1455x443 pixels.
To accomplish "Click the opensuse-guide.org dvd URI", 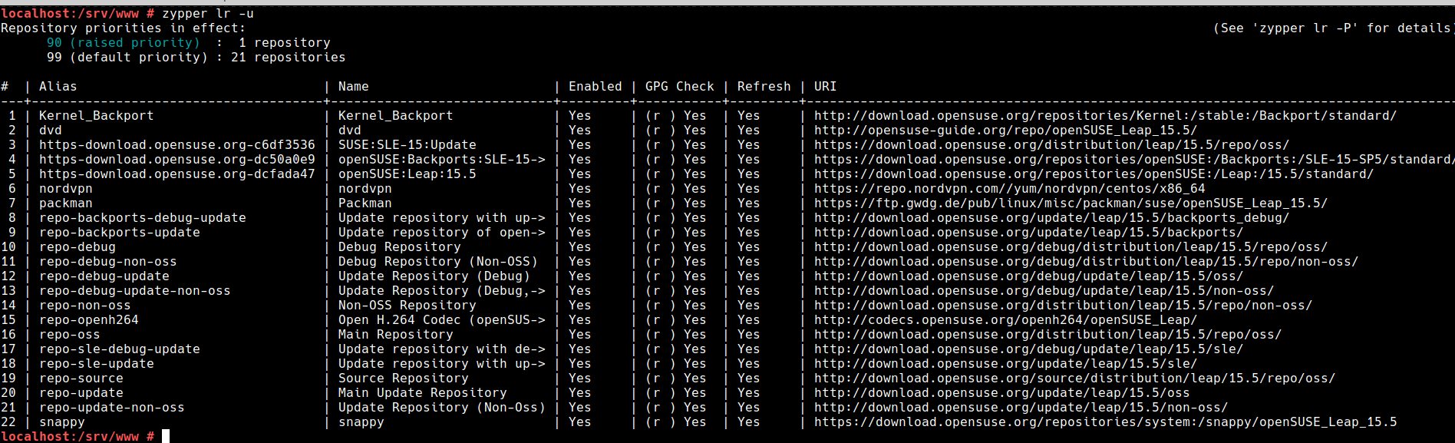I will click(x=1005, y=131).
